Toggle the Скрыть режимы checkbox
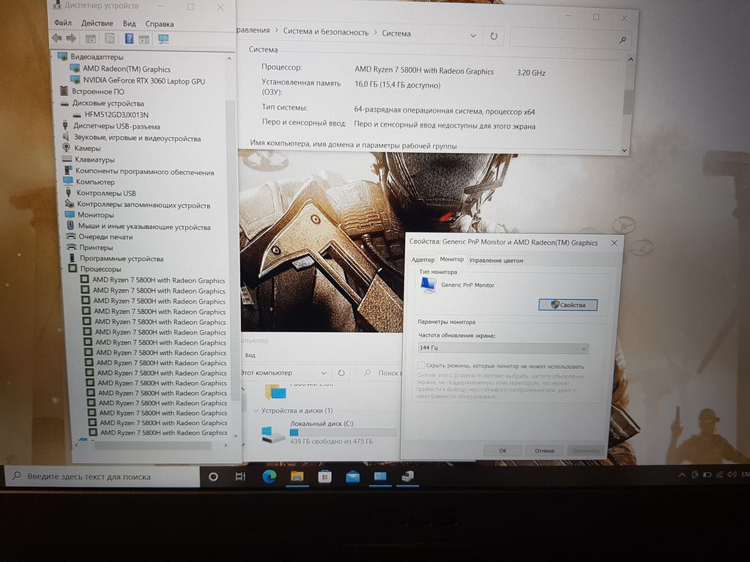The height and width of the screenshot is (562, 750). [x=421, y=366]
